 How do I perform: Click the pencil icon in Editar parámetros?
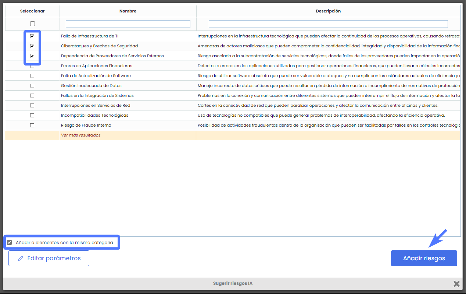point(21,258)
